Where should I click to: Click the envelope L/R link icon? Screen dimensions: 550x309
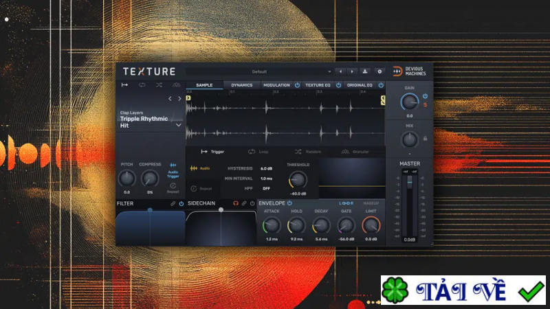tap(346, 203)
